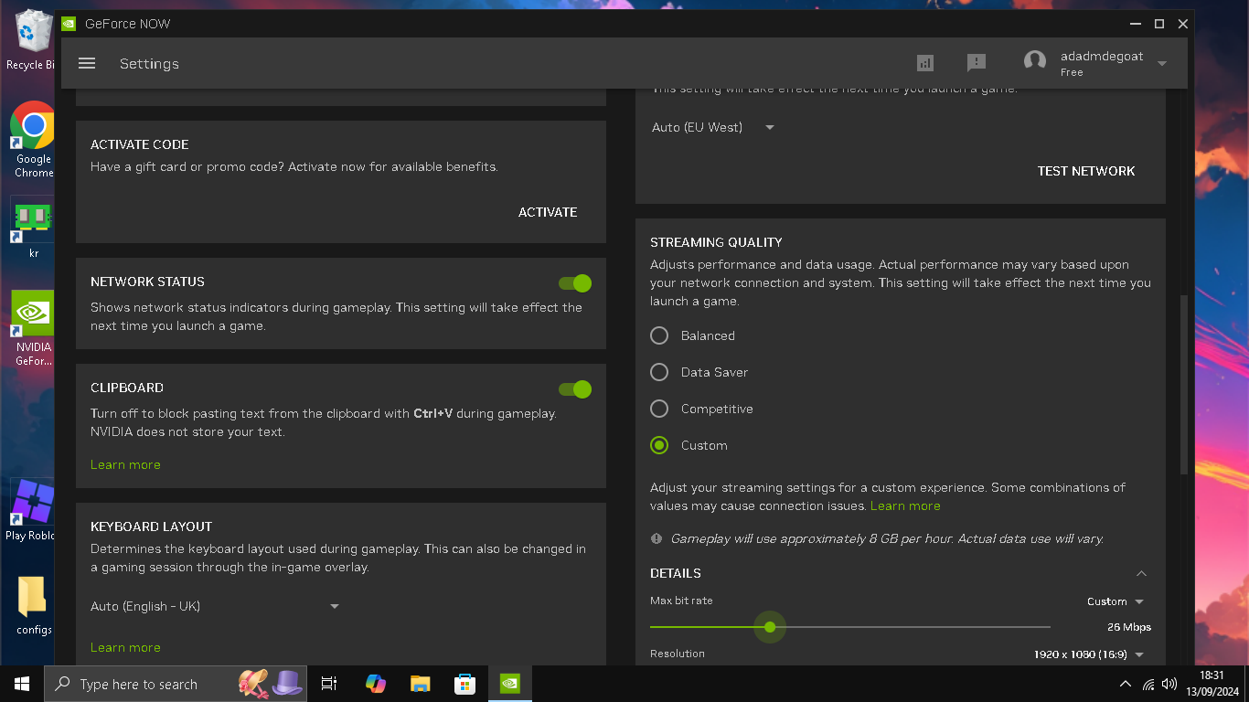The height and width of the screenshot is (702, 1249).
Task: Click the KEYBOARD LAYOUT heading
Action: [151, 526]
